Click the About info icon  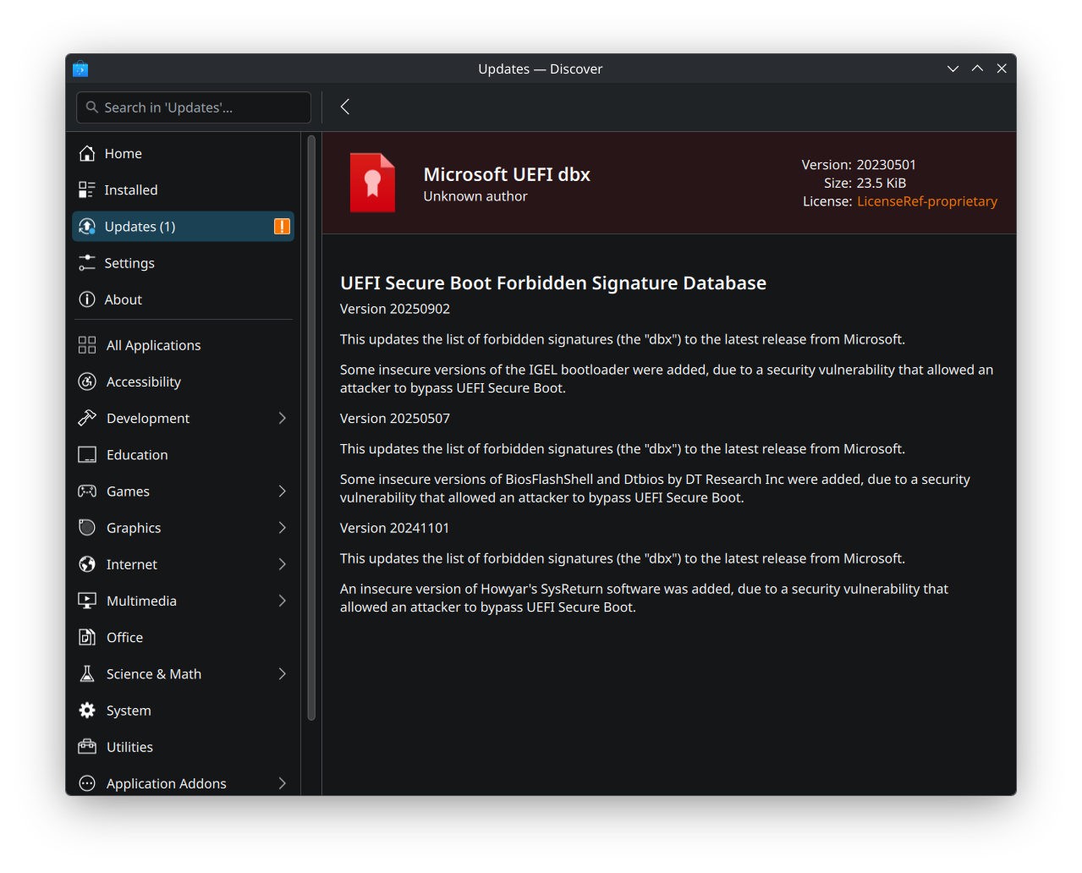click(86, 299)
